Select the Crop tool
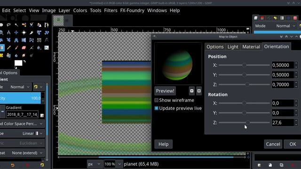The width and height of the screenshot is (301, 169). [x=32, y=32]
